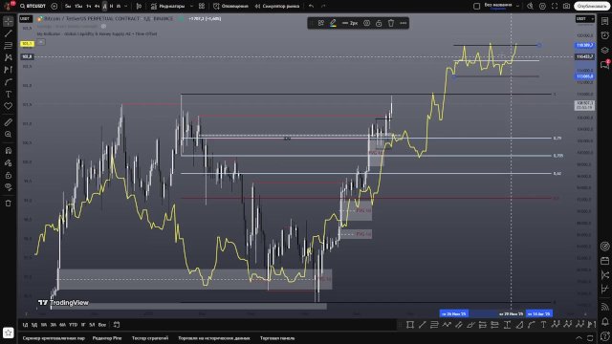612x344 pixels.
Task: Start Симулятор рынка bar replay
Action: pyautogui.click(x=277, y=7)
